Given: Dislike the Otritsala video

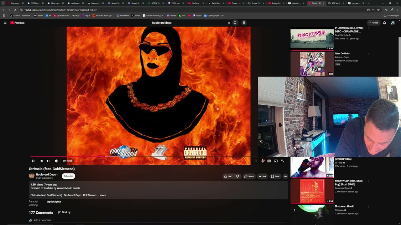Looking at the screenshot, I should pyautogui.click(x=237, y=176).
